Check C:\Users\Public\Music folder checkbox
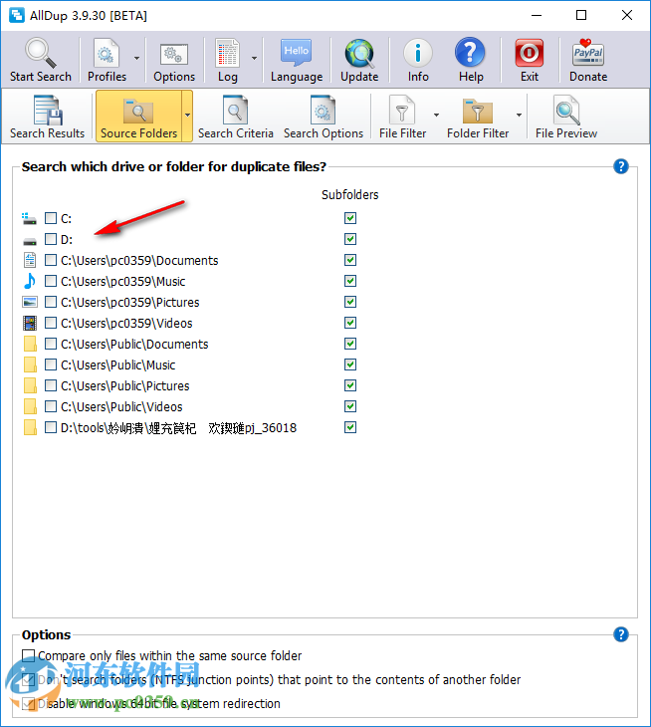Screen dimensions: 651x727 coord(51,364)
